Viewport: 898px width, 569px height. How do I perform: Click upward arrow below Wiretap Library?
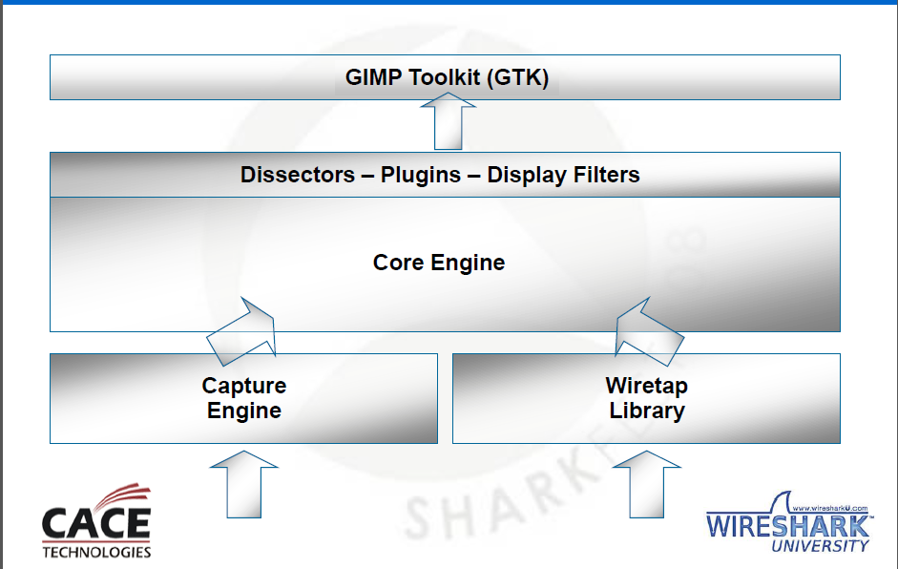[x=647, y=484]
